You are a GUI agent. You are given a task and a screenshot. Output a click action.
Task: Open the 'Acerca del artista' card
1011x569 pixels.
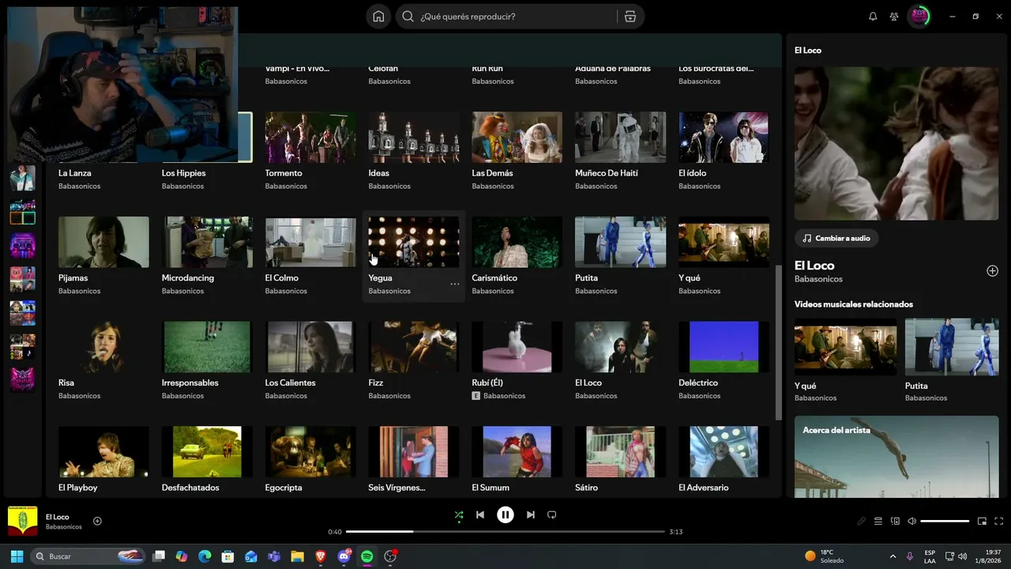[896, 457]
